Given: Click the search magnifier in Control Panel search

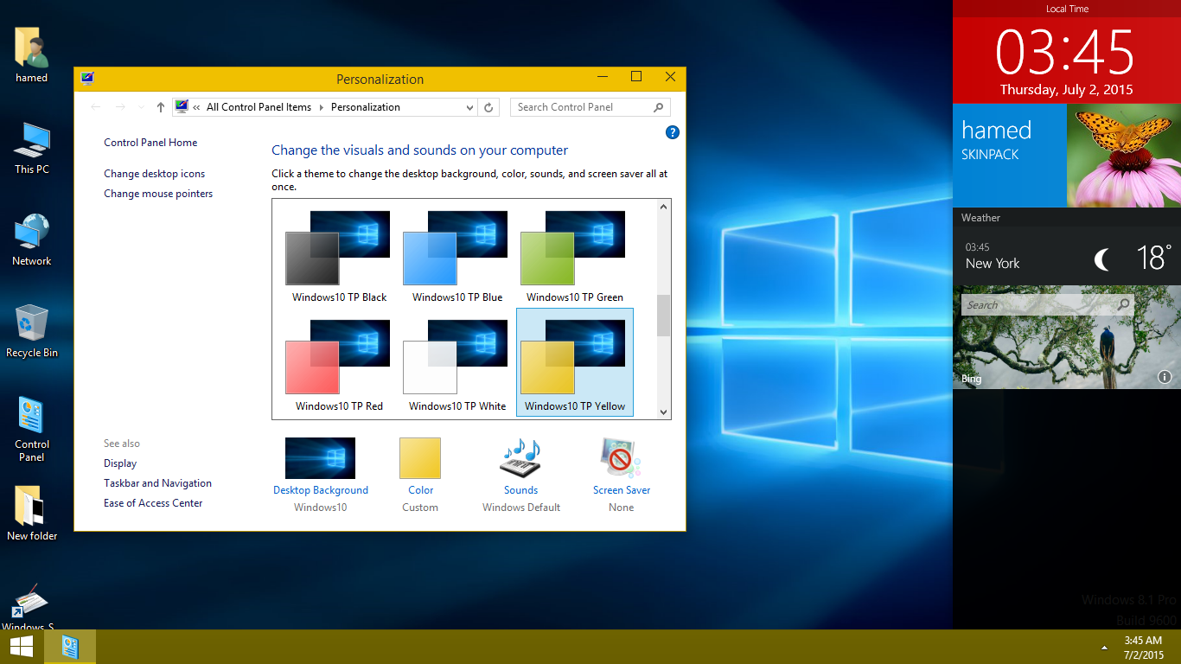Looking at the screenshot, I should point(657,106).
